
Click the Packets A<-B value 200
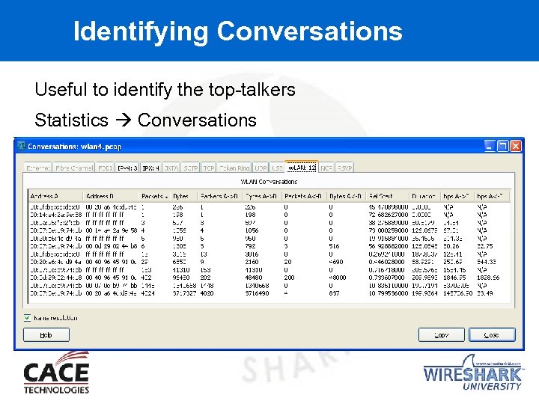(290, 278)
